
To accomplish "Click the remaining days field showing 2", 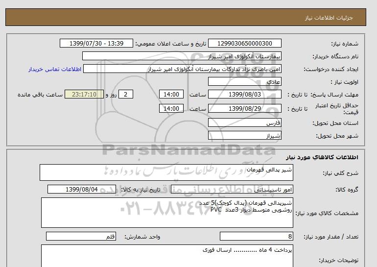I will 125,95.
